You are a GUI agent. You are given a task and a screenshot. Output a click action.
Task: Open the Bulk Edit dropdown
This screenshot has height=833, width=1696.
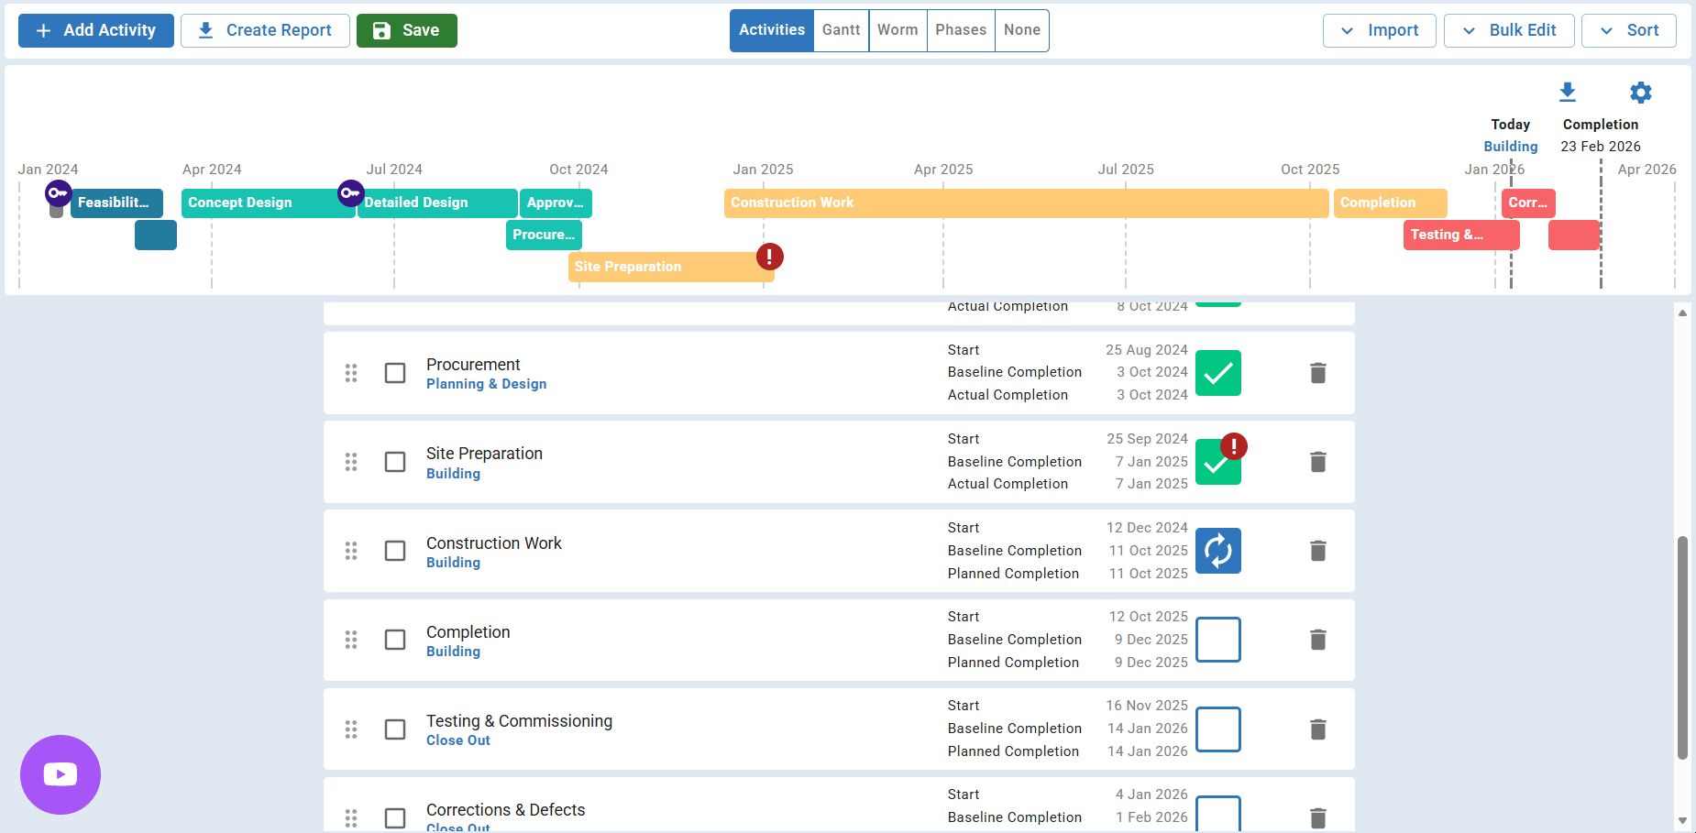click(x=1508, y=30)
